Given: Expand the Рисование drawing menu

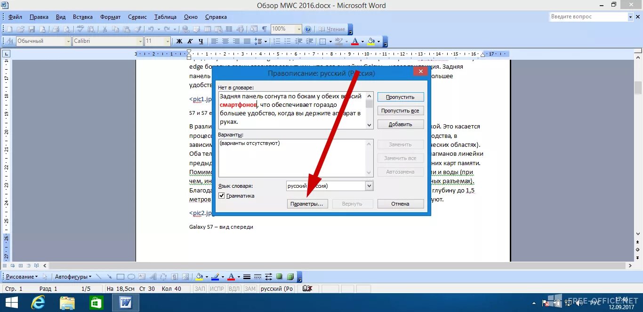Looking at the screenshot, I should point(22,277).
